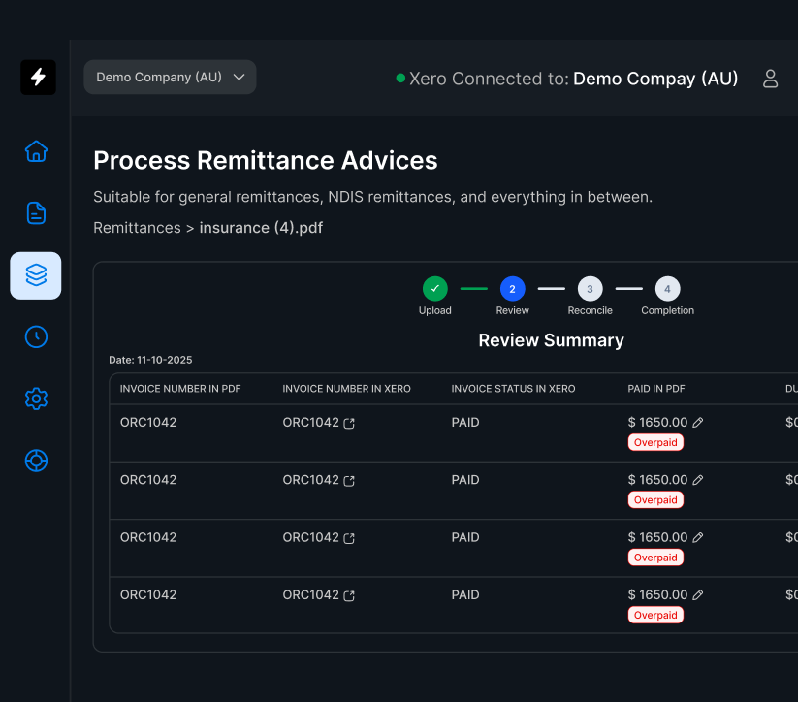Open fourth row ORC1042 external link icon
This screenshot has height=702, width=798.
pyautogui.click(x=349, y=595)
